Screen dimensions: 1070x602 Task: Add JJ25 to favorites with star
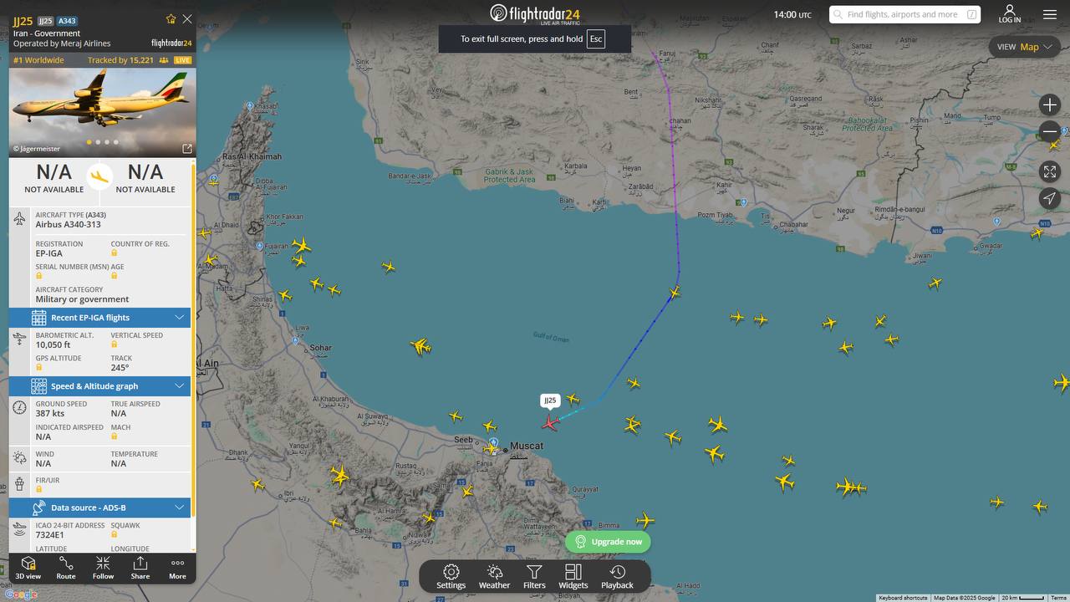(x=171, y=19)
